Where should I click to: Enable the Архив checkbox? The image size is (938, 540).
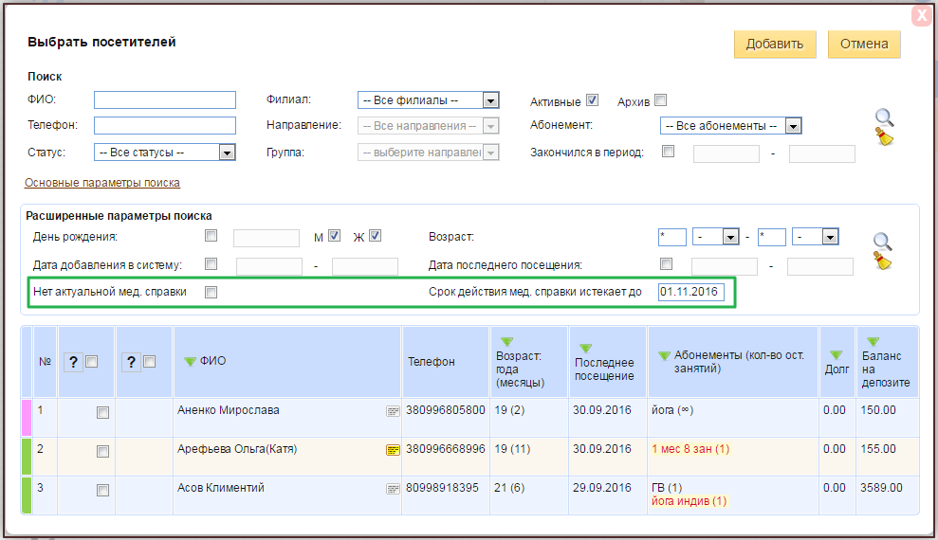pos(661,100)
